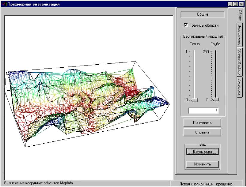Click the Точно slider thumb
The image size is (246, 187).
(x=194, y=100)
